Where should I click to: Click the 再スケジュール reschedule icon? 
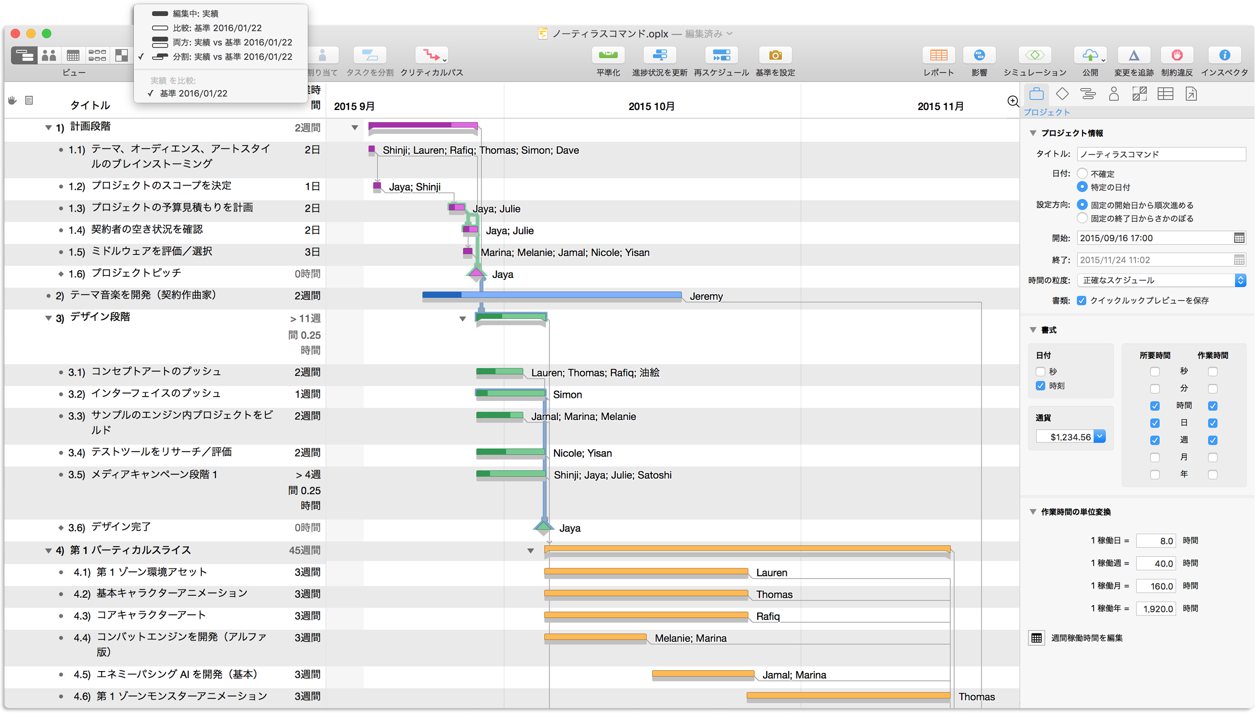pos(721,55)
